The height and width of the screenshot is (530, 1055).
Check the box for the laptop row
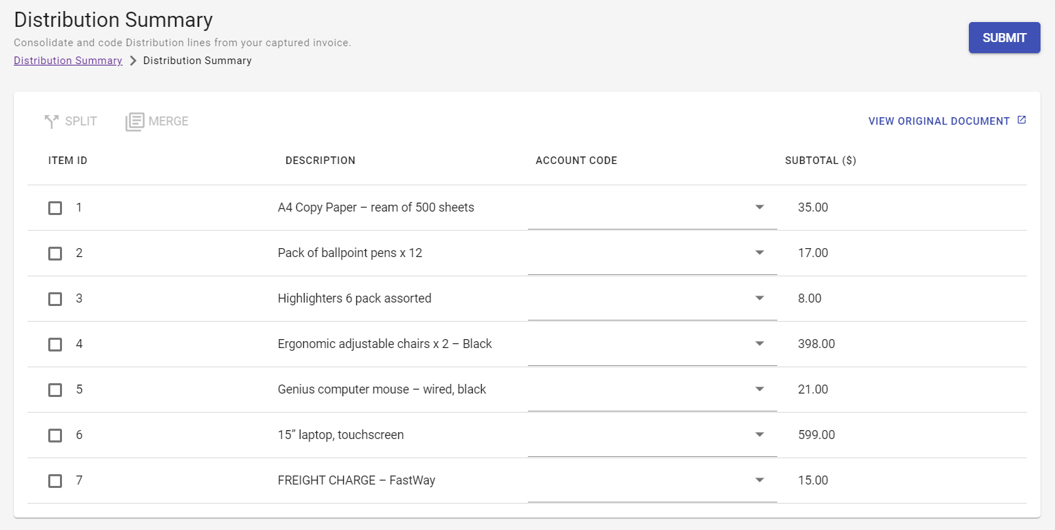[x=55, y=435]
